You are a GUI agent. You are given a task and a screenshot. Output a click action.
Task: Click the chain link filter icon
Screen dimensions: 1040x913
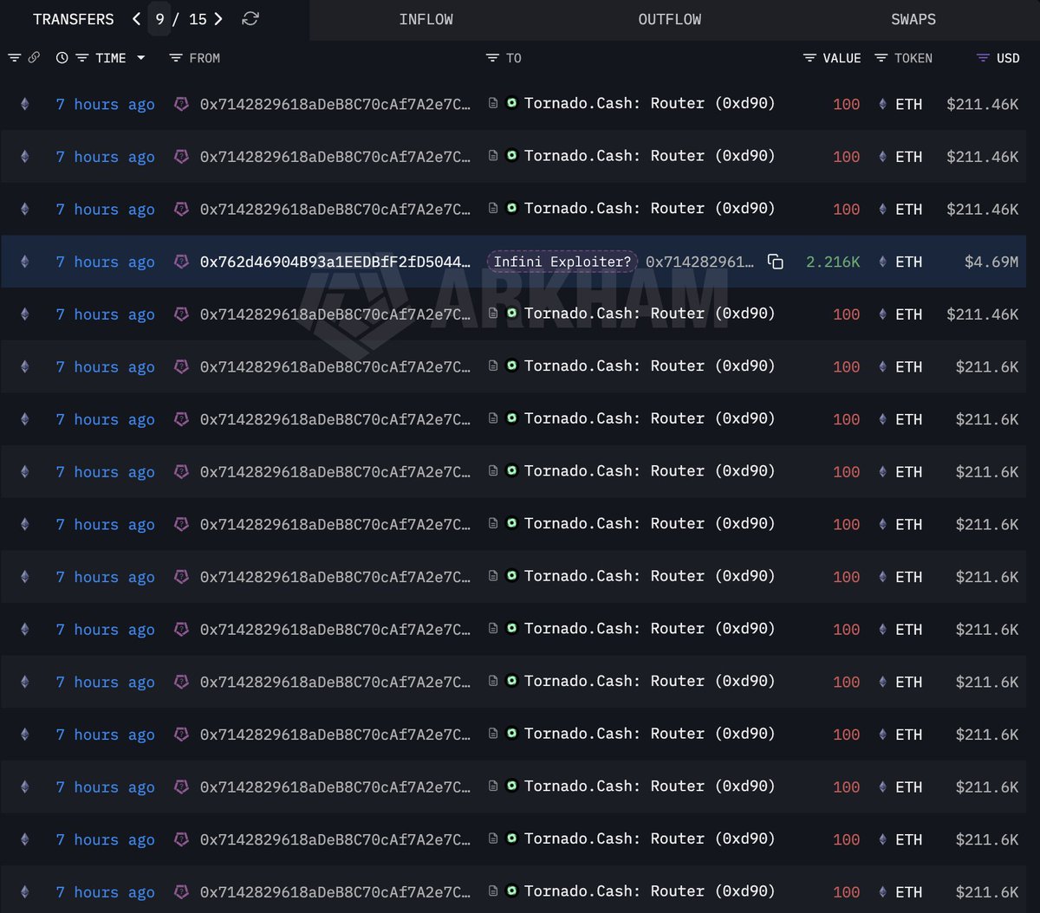(34, 58)
